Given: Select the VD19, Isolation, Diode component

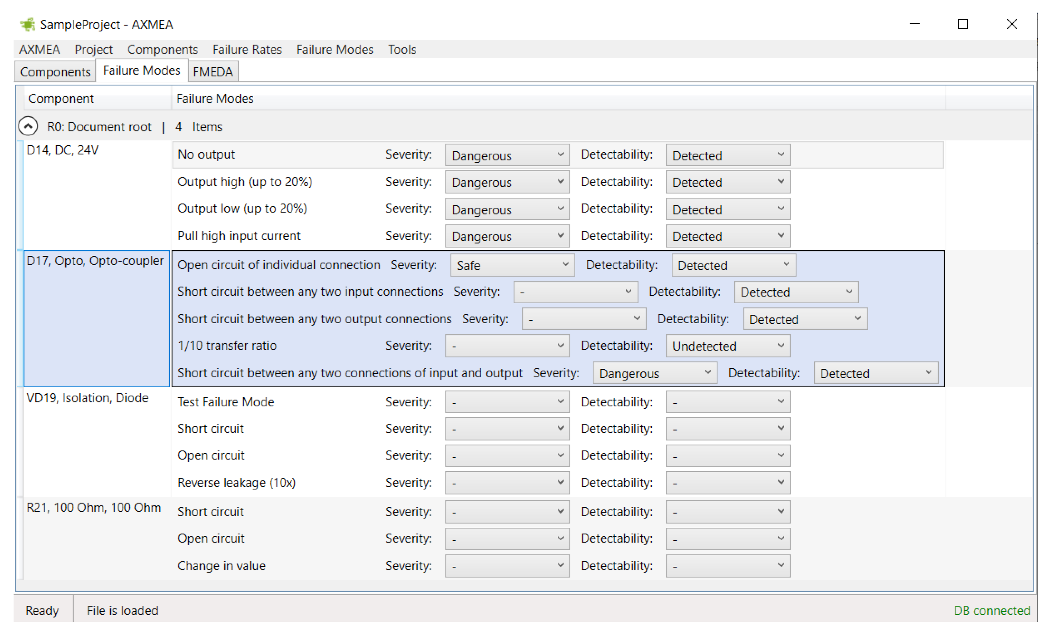Looking at the screenshot, I should click(x=87, y=398).
